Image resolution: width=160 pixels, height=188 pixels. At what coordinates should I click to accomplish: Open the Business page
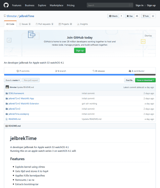30,5
